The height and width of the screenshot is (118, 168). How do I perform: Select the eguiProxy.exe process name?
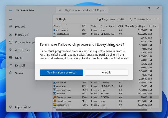tap(63, 90)
